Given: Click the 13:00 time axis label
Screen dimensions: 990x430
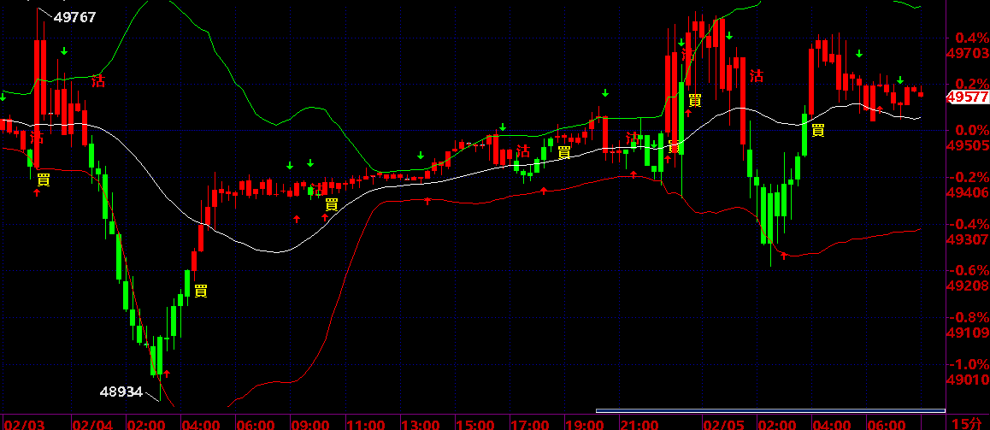Looking at the screenshot, I should coord(420,424).
